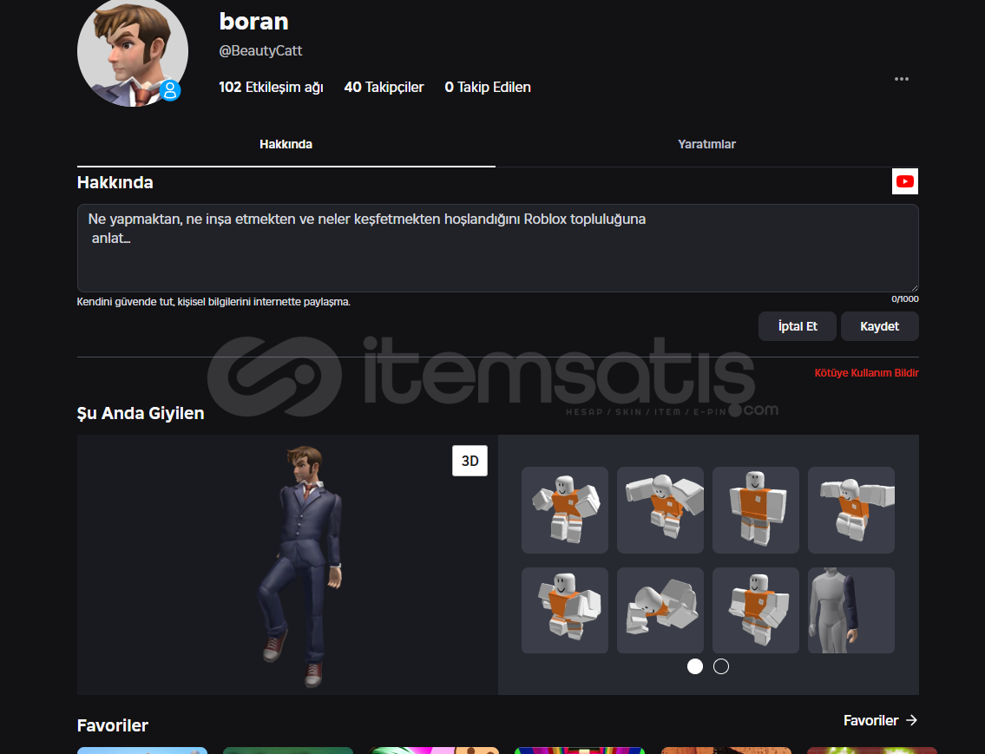Open the 102 Etkileşim ağı list
Image resolution: width=985 pixels, height=754 pixels.
(271, 88)
